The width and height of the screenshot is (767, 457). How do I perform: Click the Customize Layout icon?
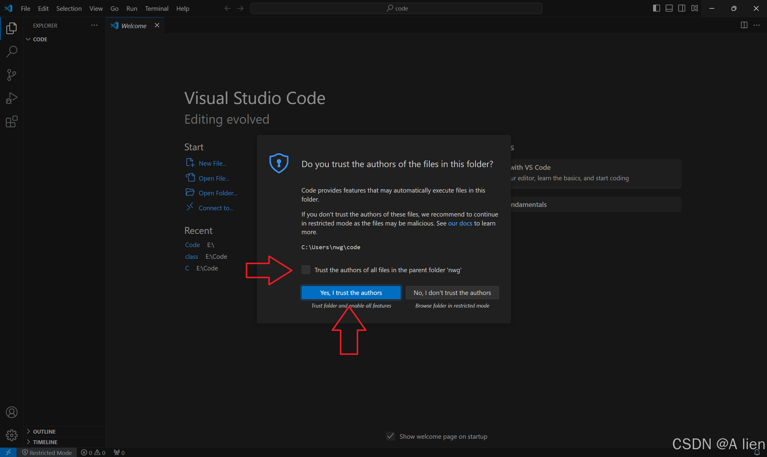[x=694, y=8]
